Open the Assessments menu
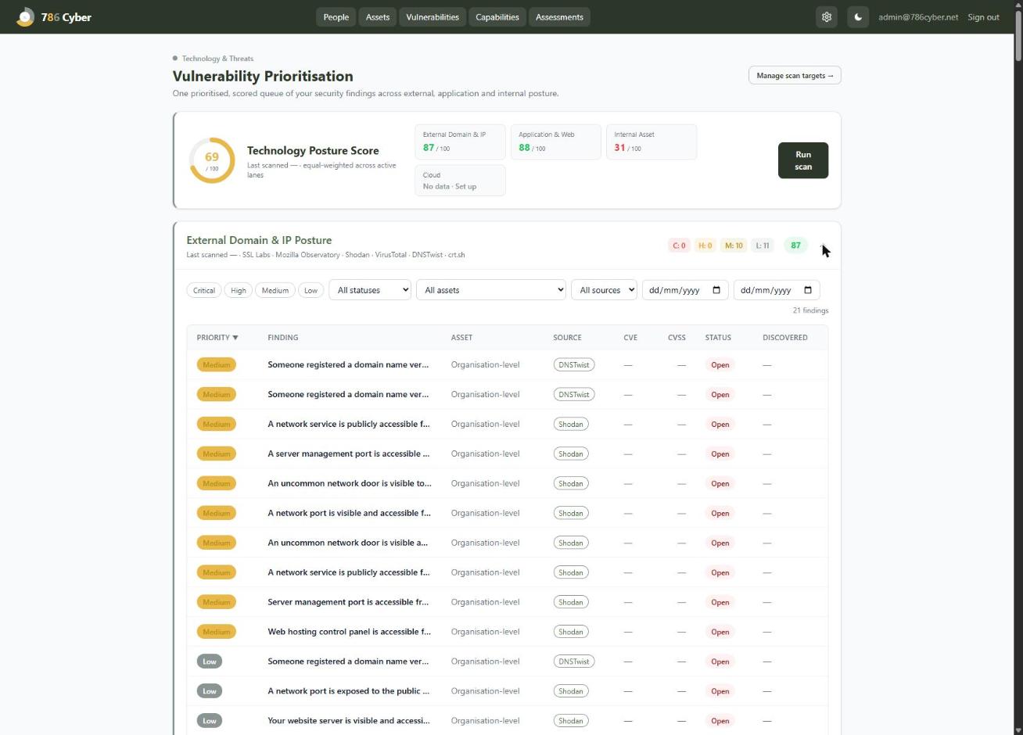The width and height of the screenshot is (1023, 735). pyautogui.click(x=559, y=17)
